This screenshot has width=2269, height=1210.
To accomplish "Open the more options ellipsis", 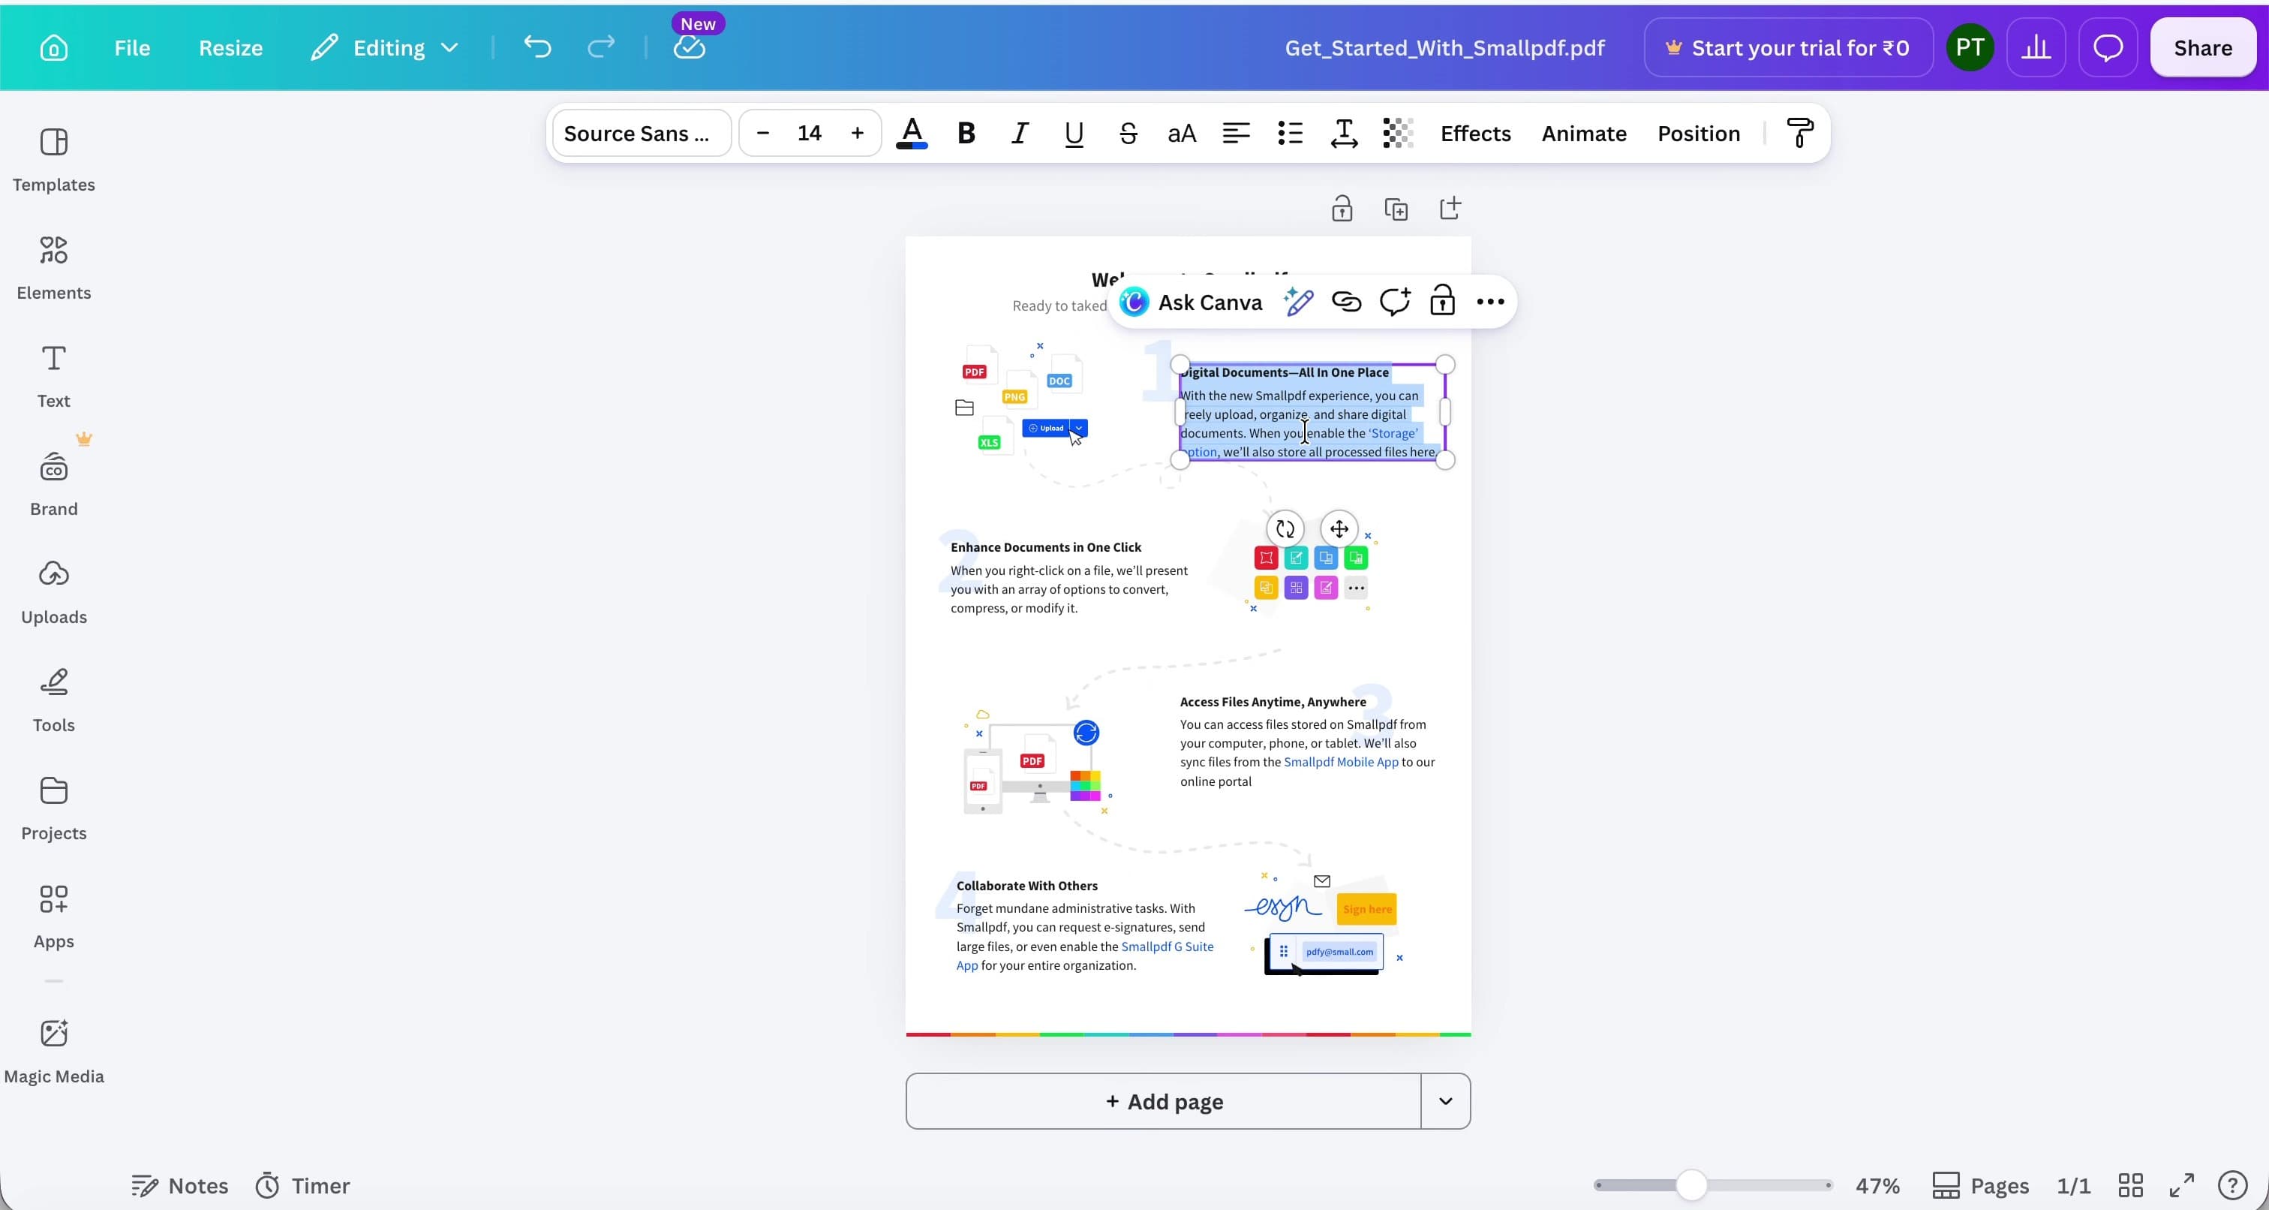I will 1490,302.
